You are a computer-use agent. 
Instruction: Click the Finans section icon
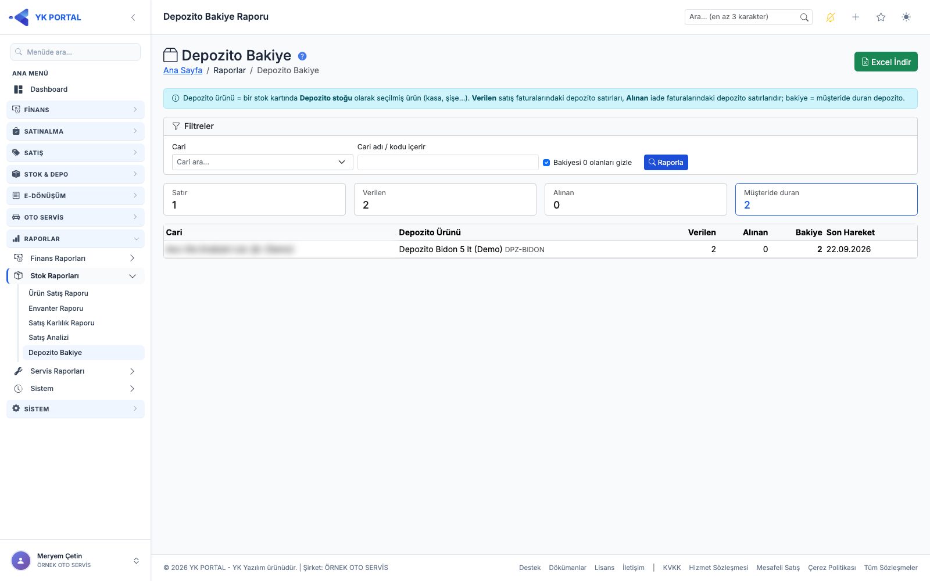16,109
